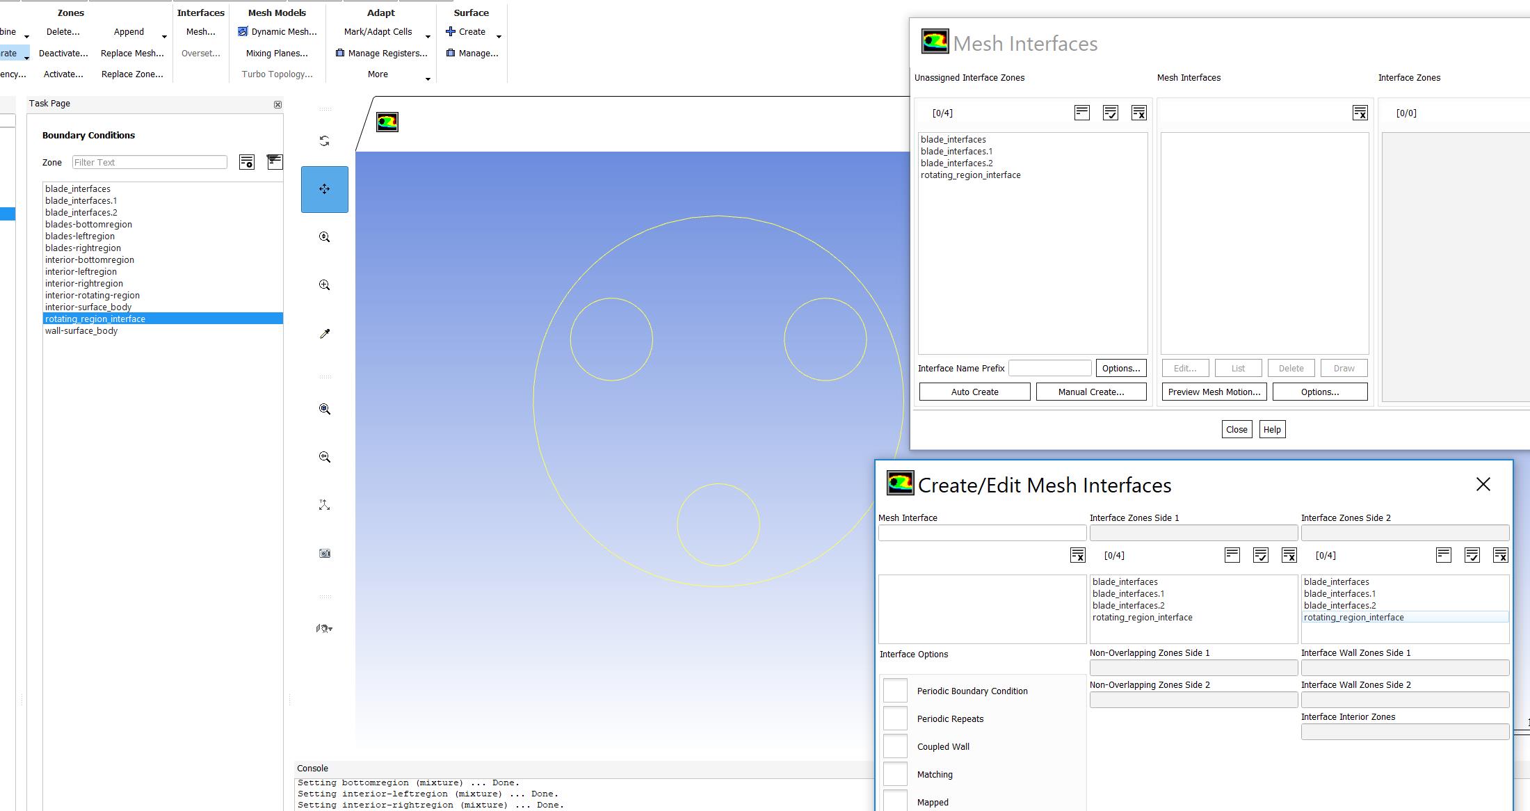Image resolution: width=1530 pixels, height=811 pixels.
Task: Open the Surface Create dropdown arrow
Action: (x=499, y=36)
